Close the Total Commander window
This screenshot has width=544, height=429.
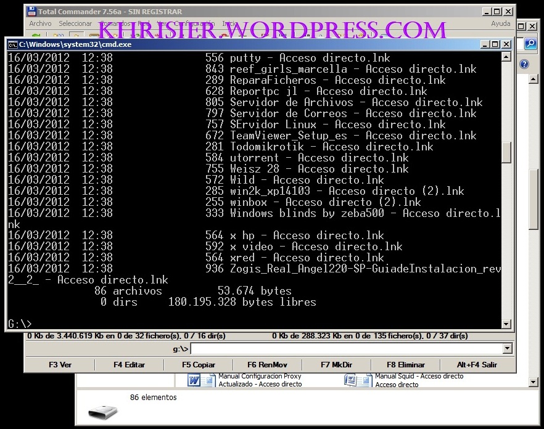point(509,12)
